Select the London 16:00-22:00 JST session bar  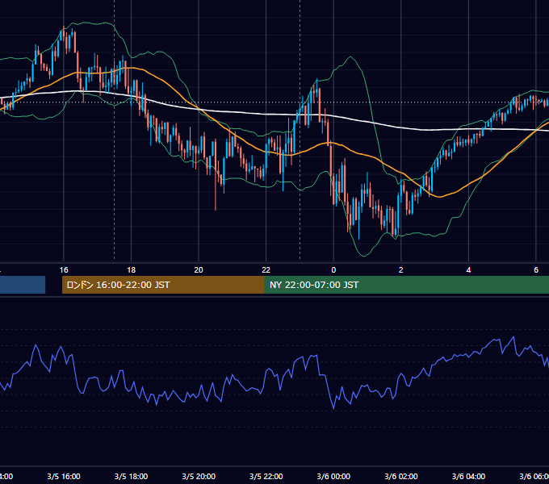pyautogui.click(x=163, y=285)
